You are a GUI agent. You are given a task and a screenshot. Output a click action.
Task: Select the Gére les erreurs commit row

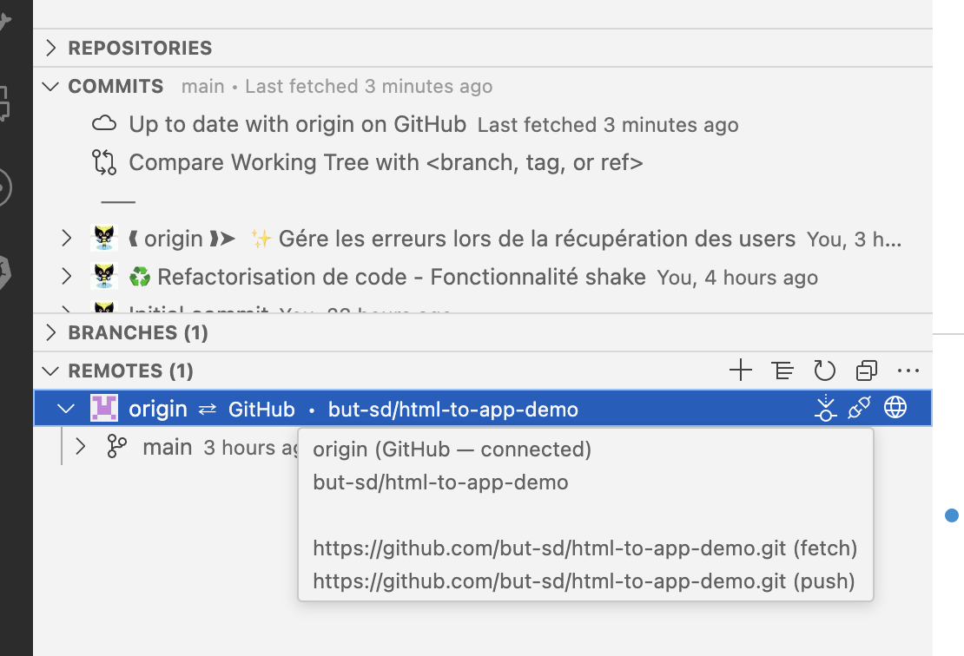click(483, 239)
